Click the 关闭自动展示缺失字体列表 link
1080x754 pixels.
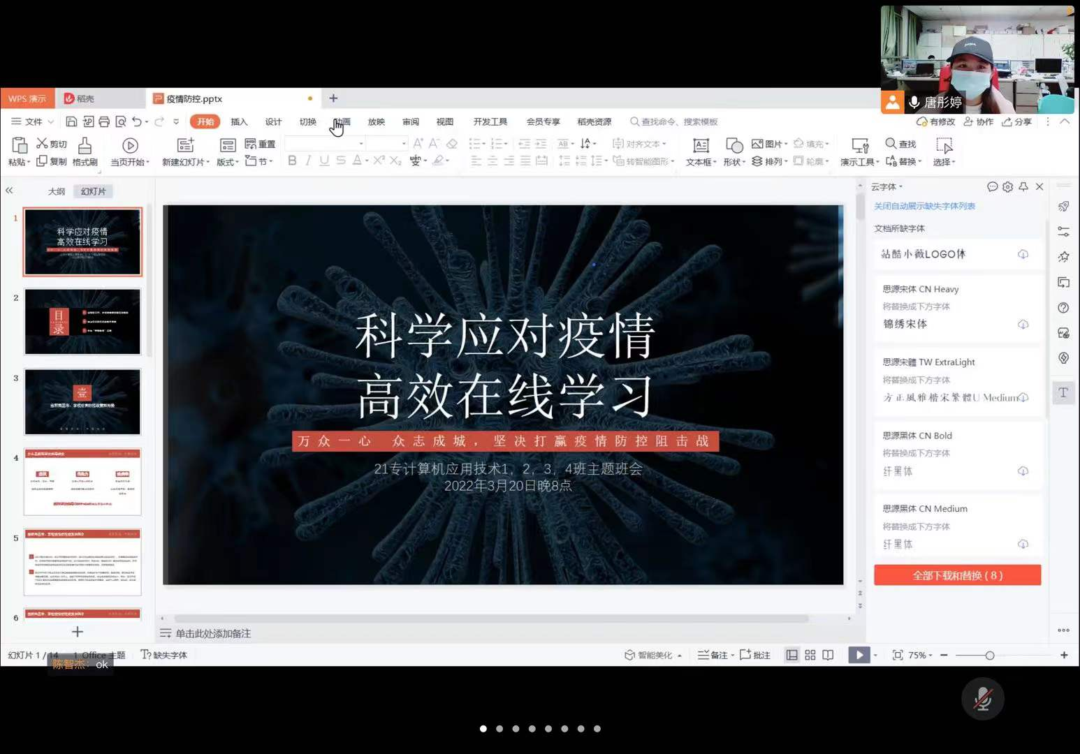click(x=924, y=206)
